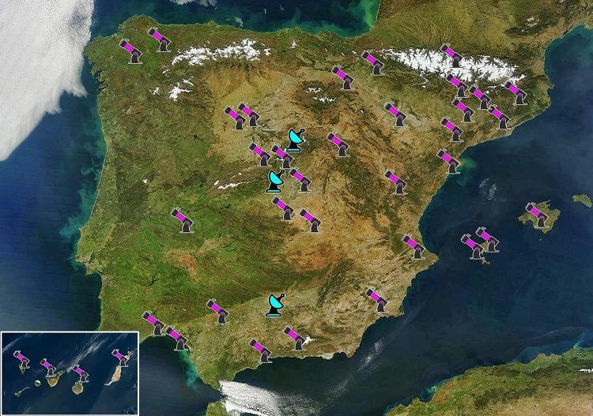
Task: Select the telescope near Teruel in eastern interior
Action: pyautogui.click(x=396, y=182)
